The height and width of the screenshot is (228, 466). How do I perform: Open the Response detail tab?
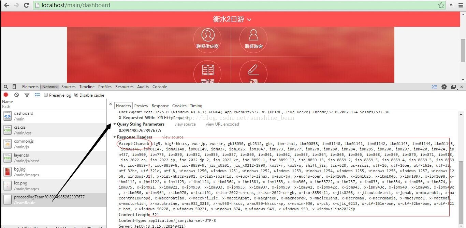160,106
